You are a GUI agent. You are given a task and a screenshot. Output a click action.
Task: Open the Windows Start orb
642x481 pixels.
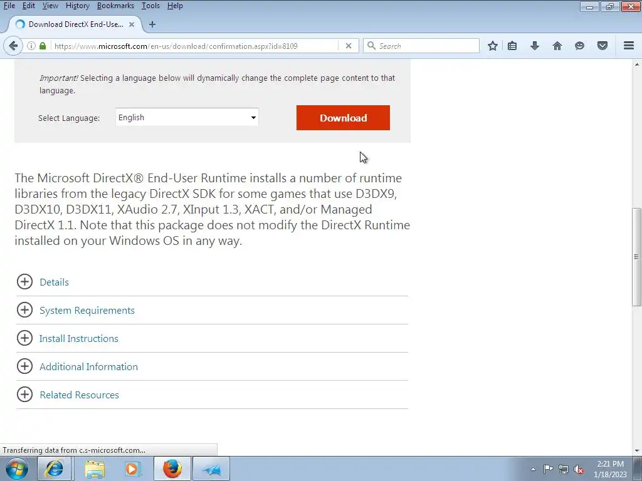[x=17, y=468]
